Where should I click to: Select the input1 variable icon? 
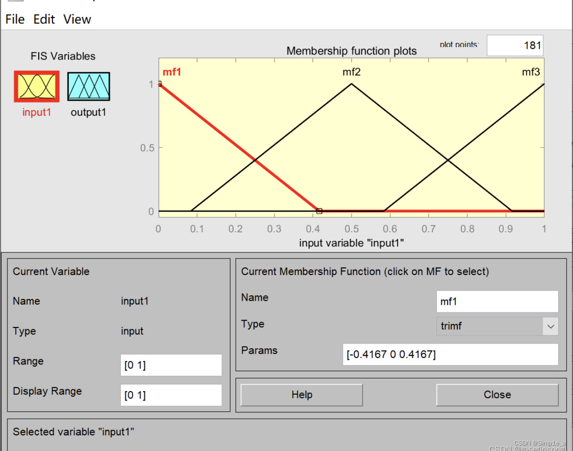click(x=36, y=87)
